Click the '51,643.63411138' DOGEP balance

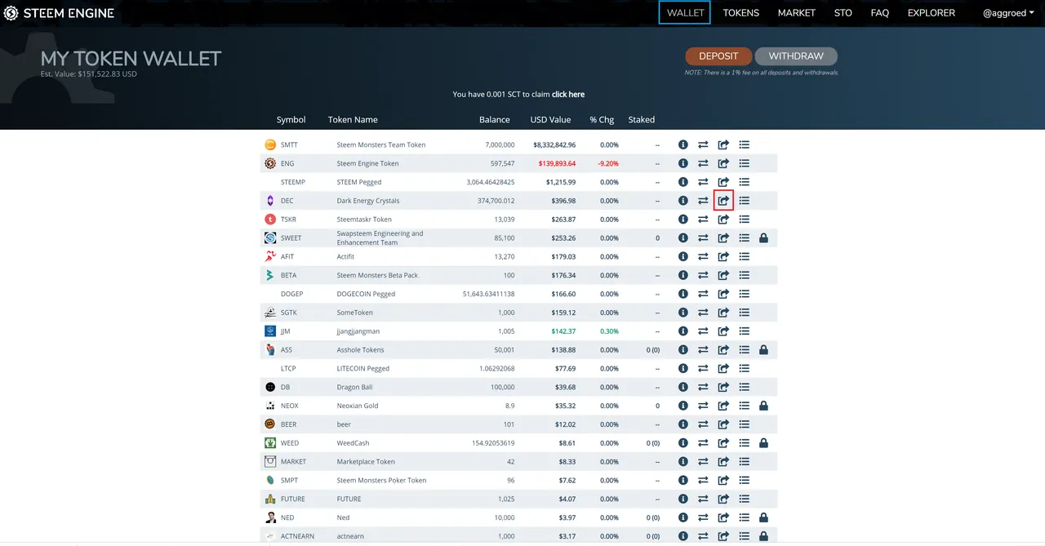pos(489,294)
